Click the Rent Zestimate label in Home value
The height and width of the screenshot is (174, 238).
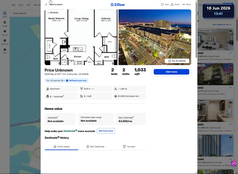[x=126, y=117]
